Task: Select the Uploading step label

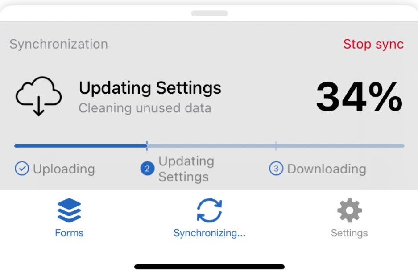Action: (64, 169)
